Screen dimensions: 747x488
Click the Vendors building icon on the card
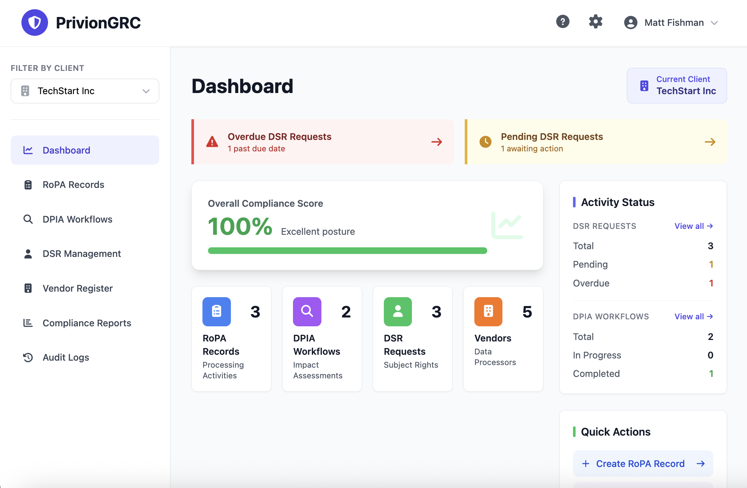coord(488,312)
